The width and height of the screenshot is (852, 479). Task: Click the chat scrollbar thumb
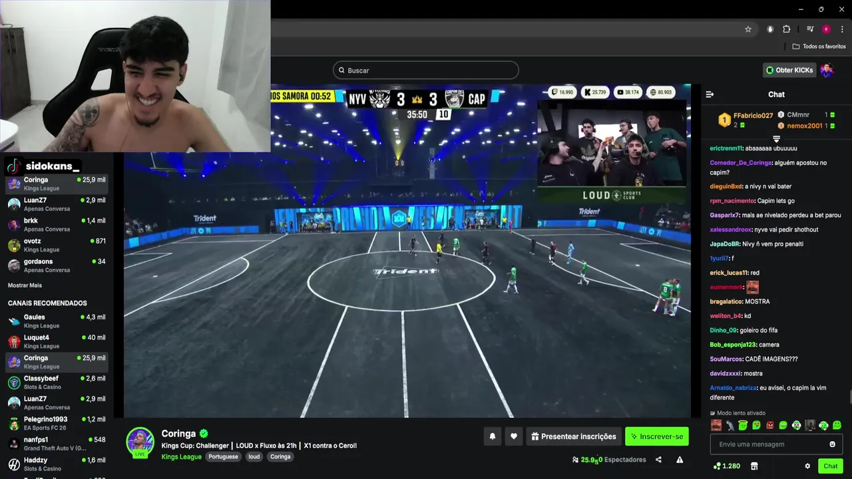coord(849,397)
